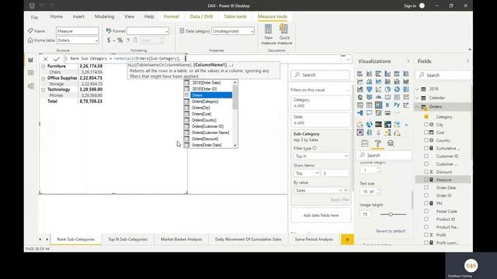The image size is (497, 279).
Task: Open the Data view from left sidebar
Action: pos(31,73)
